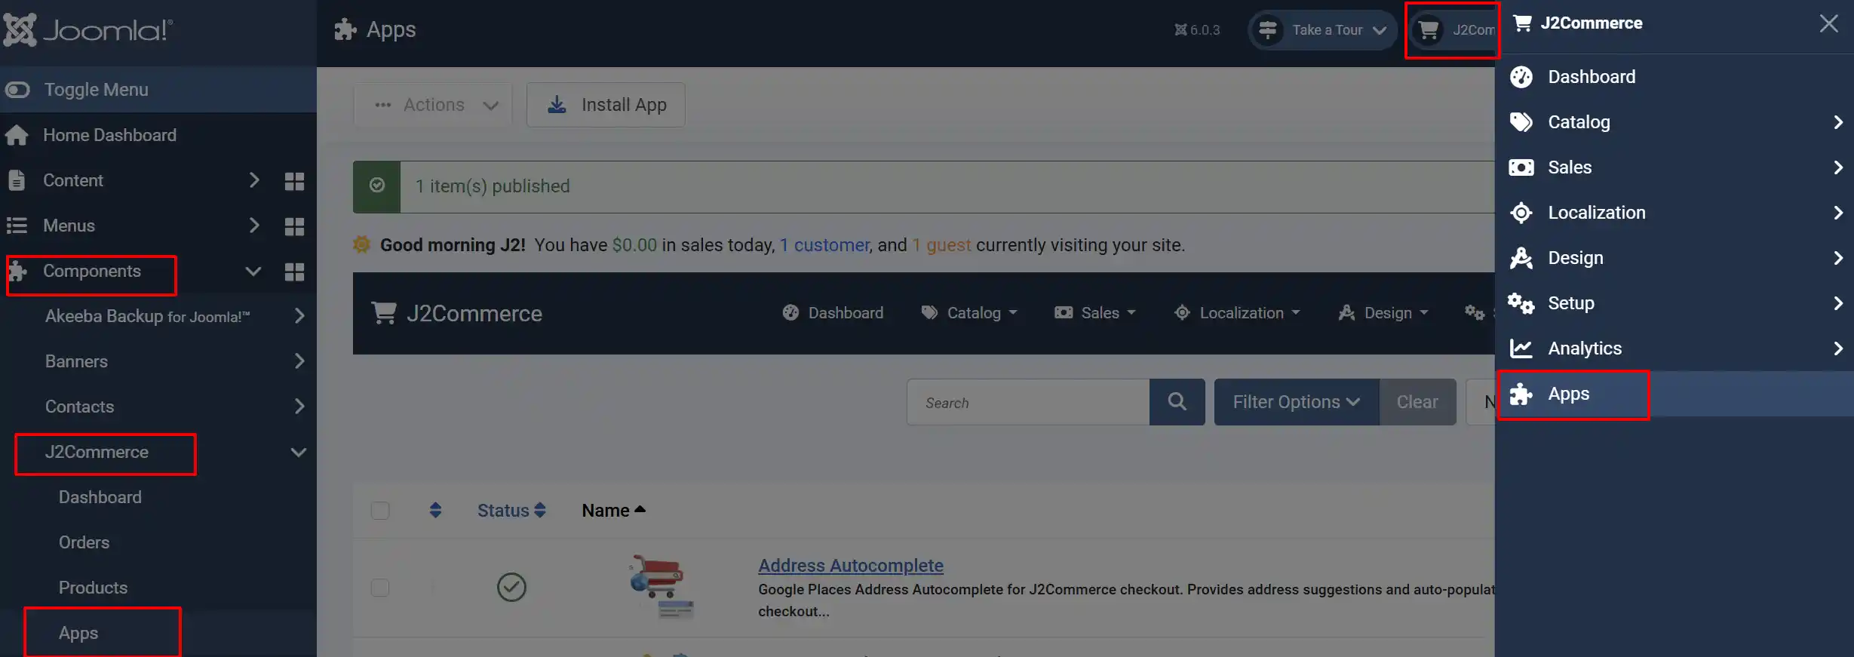Toggle Address Autocomplete published status
The image size is (1854, 657).
511,587
